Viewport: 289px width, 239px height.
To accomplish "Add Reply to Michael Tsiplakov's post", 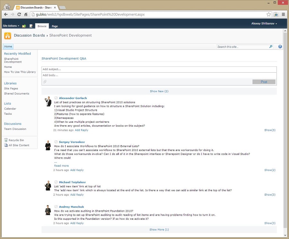I will (x=77, y=195).
